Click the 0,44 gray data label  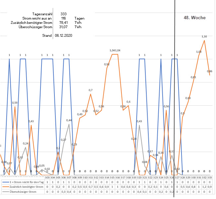[69, 120]
